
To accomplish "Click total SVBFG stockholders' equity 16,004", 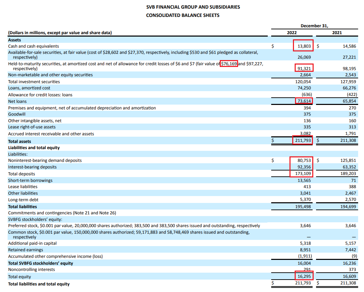I will tap(304, 263).
